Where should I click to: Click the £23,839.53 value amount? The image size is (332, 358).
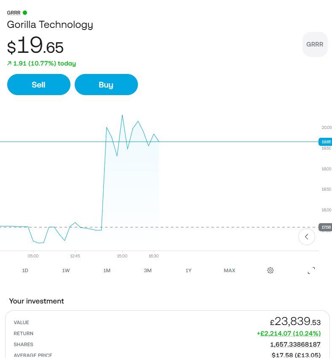click(295, 322)
